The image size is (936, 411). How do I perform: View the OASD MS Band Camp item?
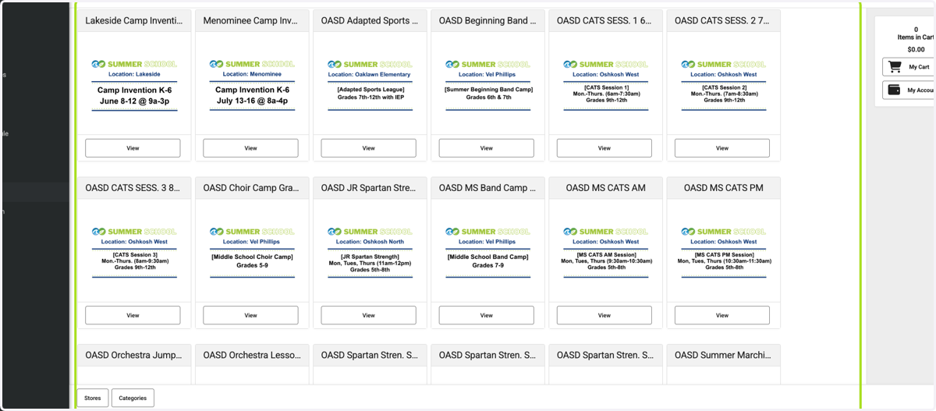486,315
